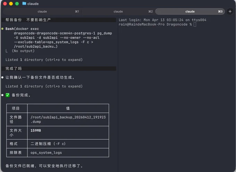Switch to the first claude tab ⌘1
The image size is (236, 172).
(x=42, y=11)
